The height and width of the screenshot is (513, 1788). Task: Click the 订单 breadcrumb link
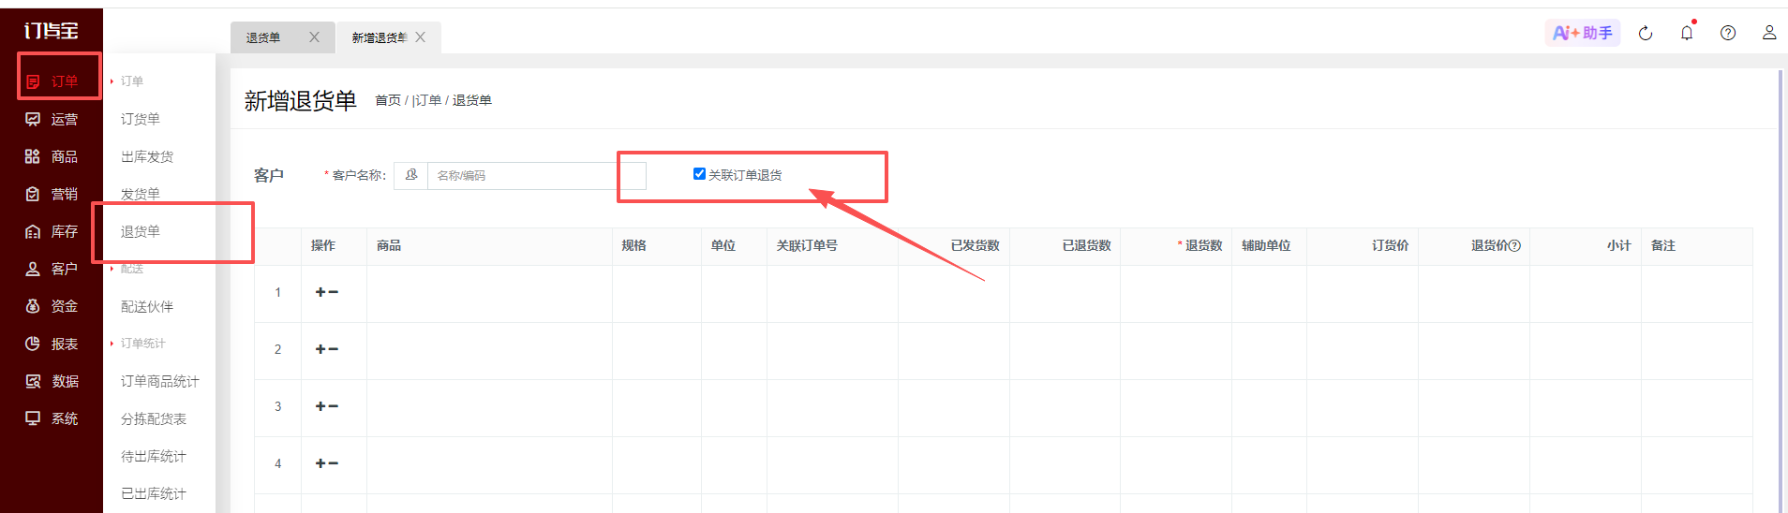tap(427, 100)
